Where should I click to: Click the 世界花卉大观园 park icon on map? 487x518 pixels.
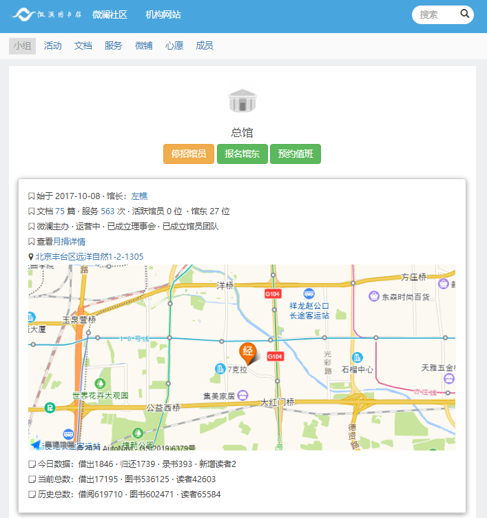(x=101, y=382)
